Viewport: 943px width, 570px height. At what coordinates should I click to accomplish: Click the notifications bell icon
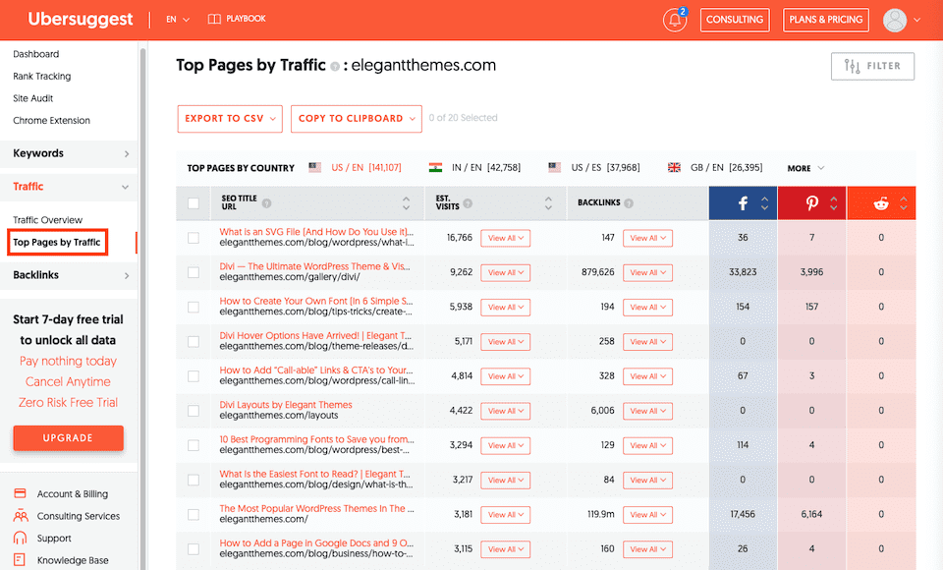click(675, 20)
